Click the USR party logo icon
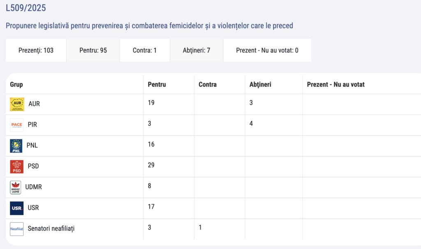This screenshot has width=421, height=249. click(x=17, y=208)
